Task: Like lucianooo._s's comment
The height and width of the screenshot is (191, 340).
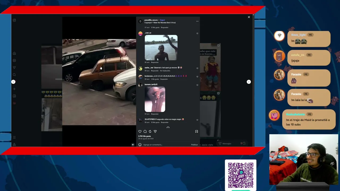Action: coord(197,77)
